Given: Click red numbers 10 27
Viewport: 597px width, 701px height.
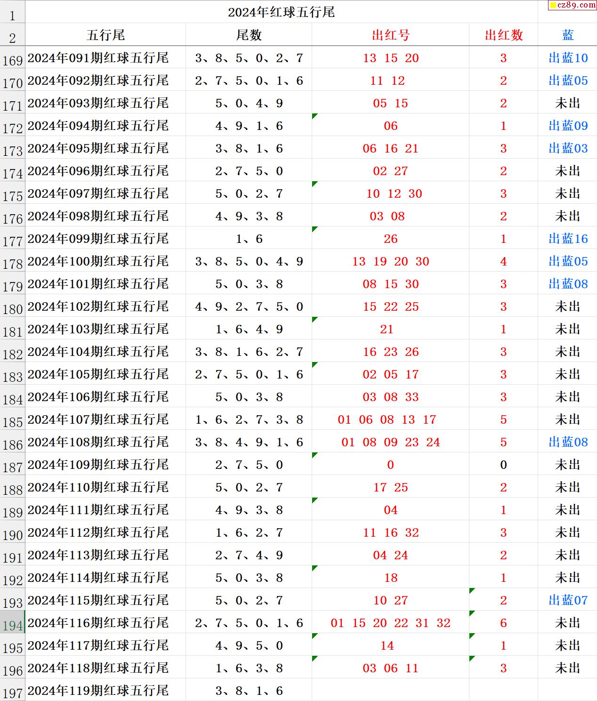Looking at the screenshot, I should click(x=390, y=600).
